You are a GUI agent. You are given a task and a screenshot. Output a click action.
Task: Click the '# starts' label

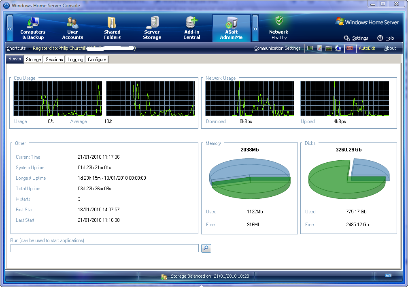23,199
